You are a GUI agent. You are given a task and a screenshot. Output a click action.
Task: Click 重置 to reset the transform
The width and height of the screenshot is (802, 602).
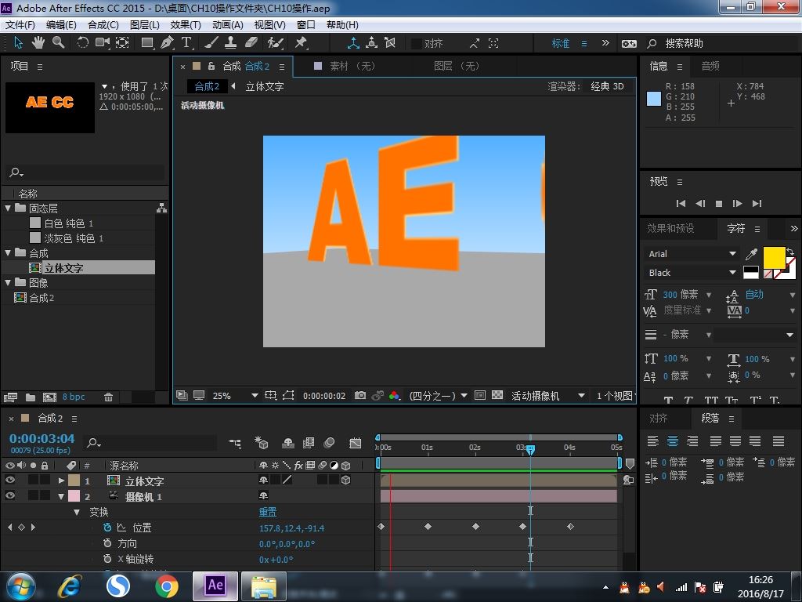coord(268,512)
